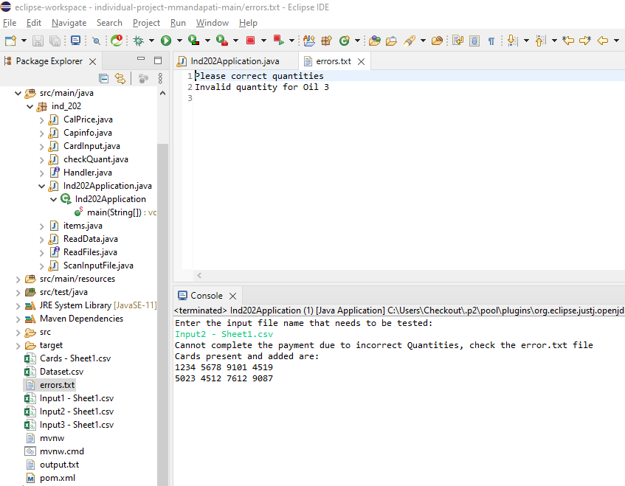Collapse the ind_202 package
The width and height of the screenshot is (625, 486).
pos(30,106)
